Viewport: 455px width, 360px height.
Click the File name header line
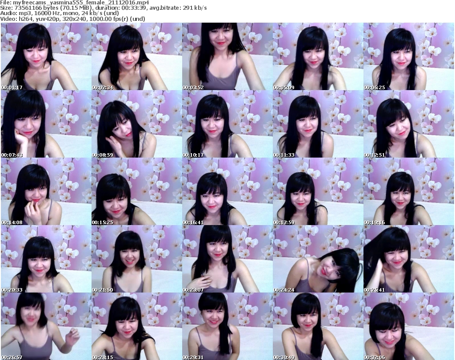(75, 3)
